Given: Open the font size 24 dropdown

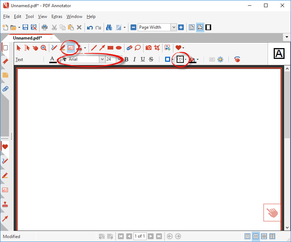Looking at the screenshot, I should 117,59.
